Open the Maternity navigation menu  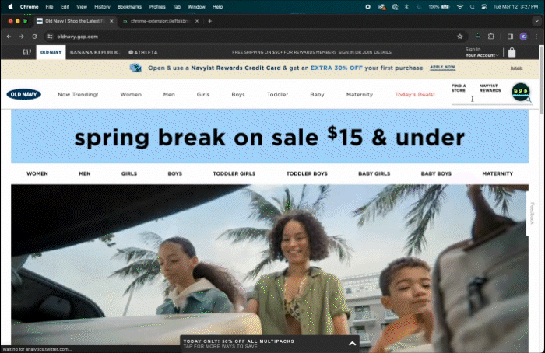pyautogui.click(x=360, y=94)
